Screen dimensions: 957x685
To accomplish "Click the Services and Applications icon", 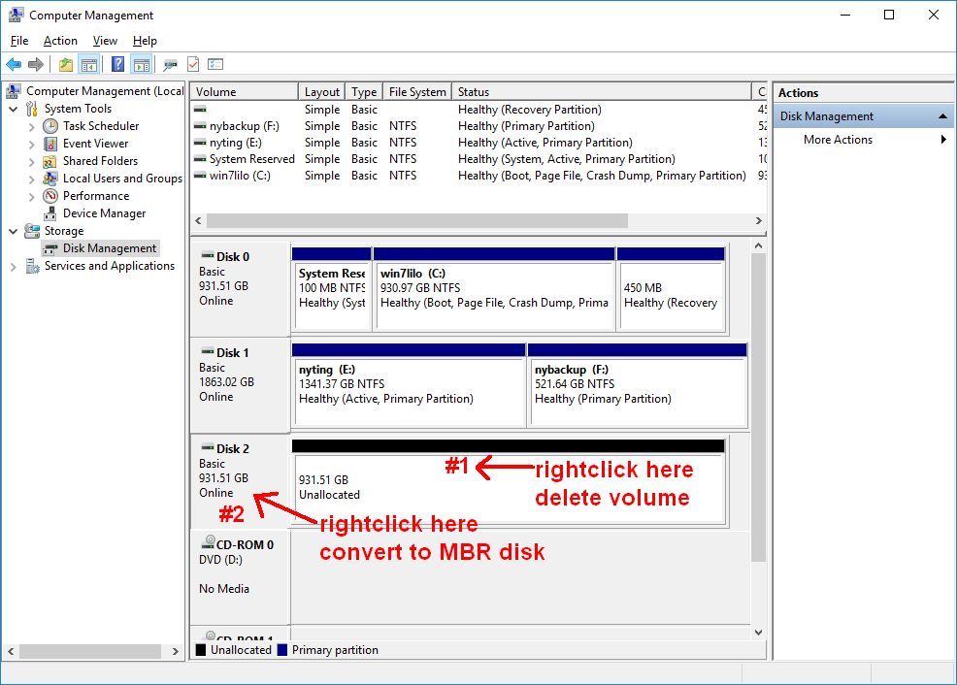I will coord(32,266).
